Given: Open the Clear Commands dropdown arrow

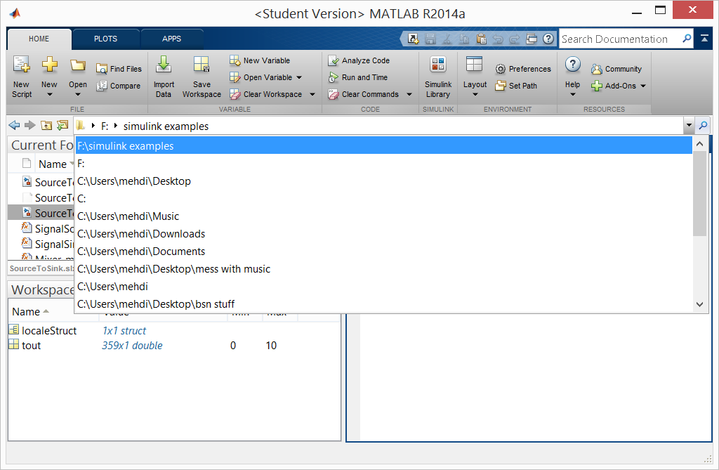Looking at the screenshot, I should click(409, 95).
